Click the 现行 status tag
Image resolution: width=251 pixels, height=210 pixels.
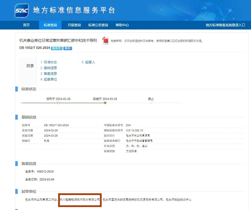pos(68,48)
